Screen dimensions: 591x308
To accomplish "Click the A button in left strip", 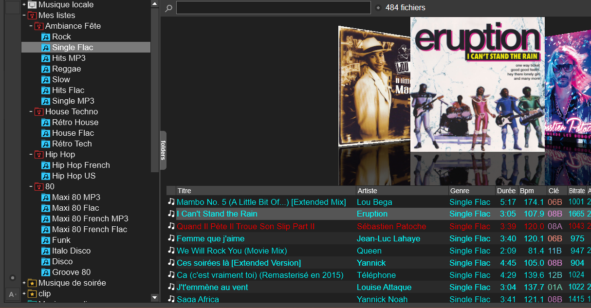I will 12,294.
